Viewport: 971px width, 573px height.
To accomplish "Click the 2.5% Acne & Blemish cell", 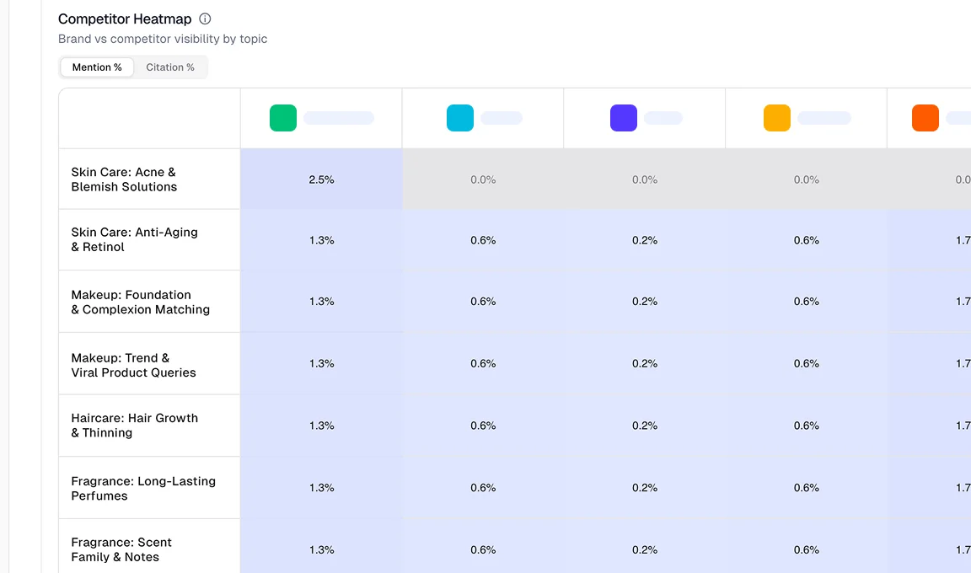I will (x=320, y=179).
